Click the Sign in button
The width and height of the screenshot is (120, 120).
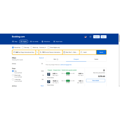coord(103,37)
